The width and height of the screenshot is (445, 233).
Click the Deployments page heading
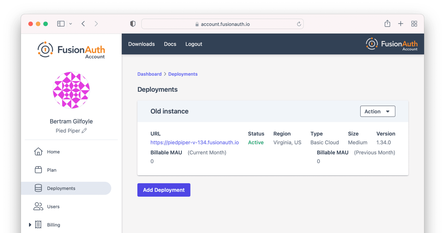coord(157,89)
